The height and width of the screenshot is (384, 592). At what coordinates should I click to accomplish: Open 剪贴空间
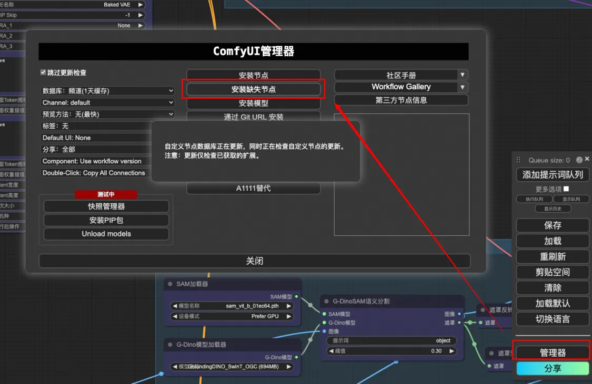pyautogui.click(x=553, y=272)
